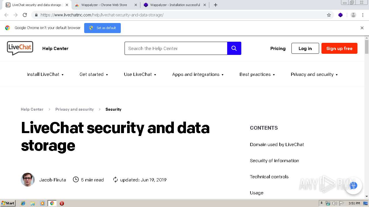Open the Help Center header link

click(x=55, y=49)
